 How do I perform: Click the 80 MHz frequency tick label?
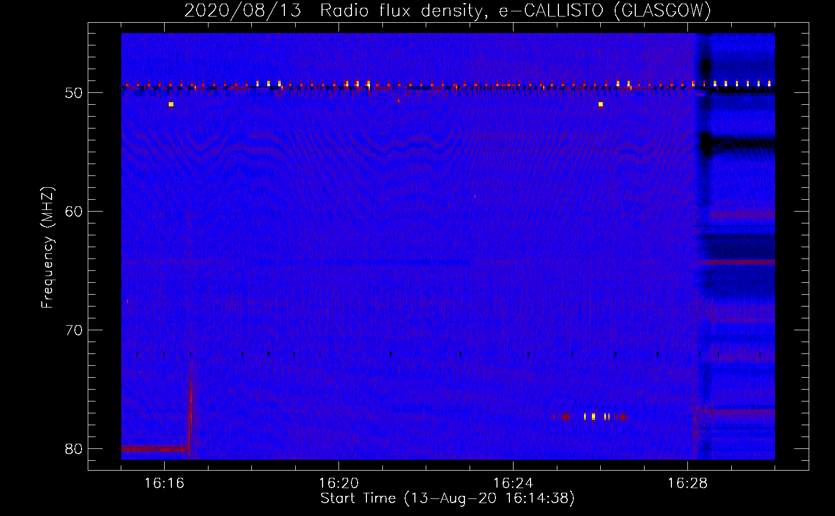[74, 449]
